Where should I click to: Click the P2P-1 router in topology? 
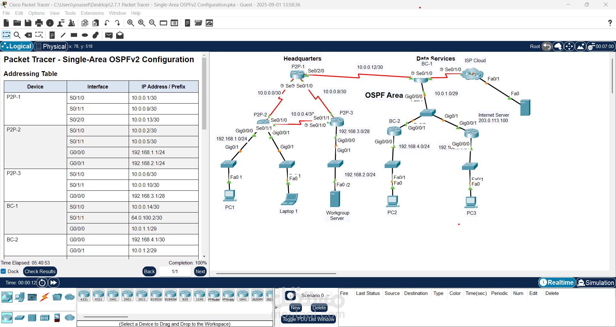coord(297,74)
